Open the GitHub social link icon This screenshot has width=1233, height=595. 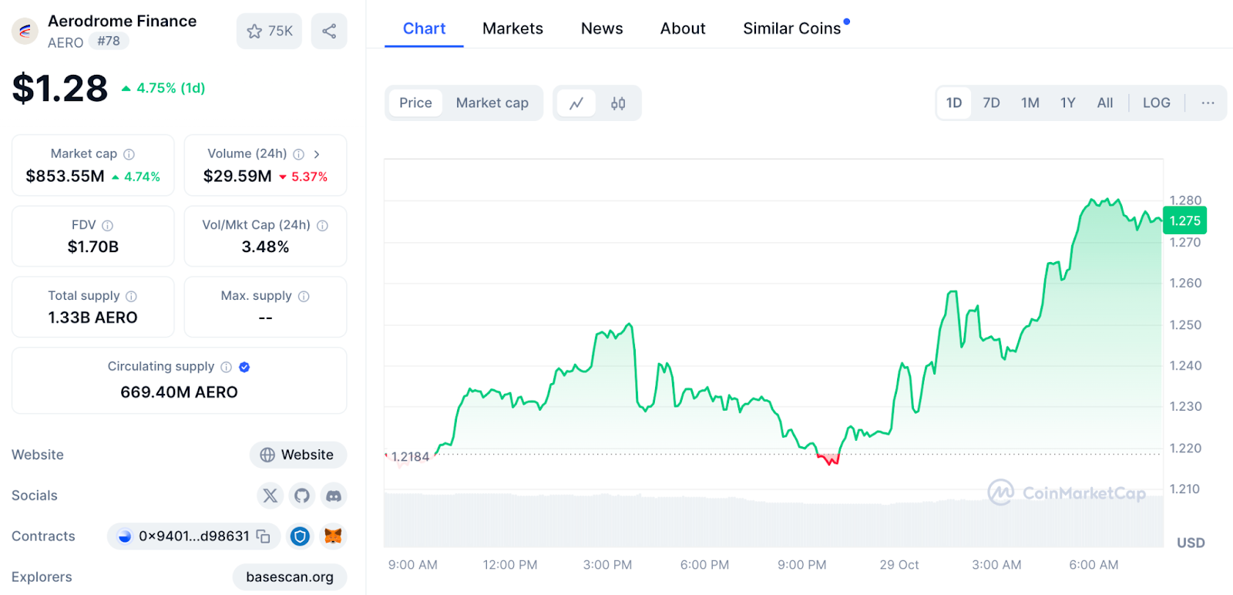(x=302, y=496)
